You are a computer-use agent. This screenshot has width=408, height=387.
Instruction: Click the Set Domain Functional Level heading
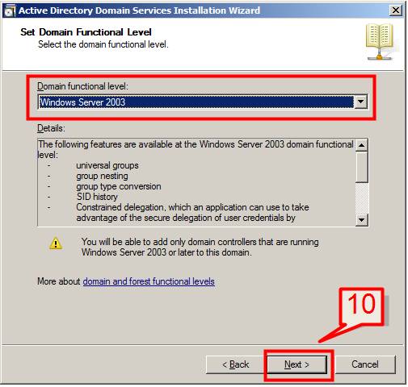point(86,32)
